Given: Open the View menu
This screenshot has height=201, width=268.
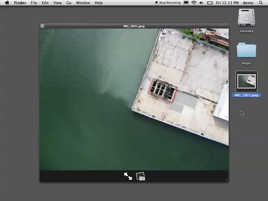Looking at the screenshot, I should (x=57, y=3).
